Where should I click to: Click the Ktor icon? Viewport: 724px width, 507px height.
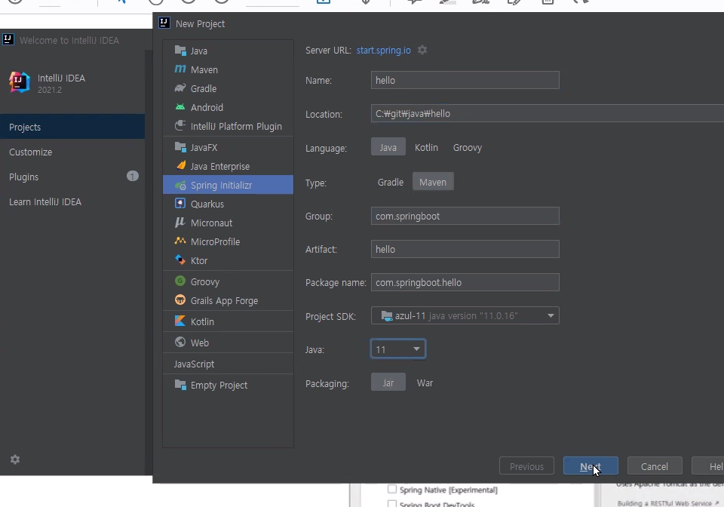180,260
